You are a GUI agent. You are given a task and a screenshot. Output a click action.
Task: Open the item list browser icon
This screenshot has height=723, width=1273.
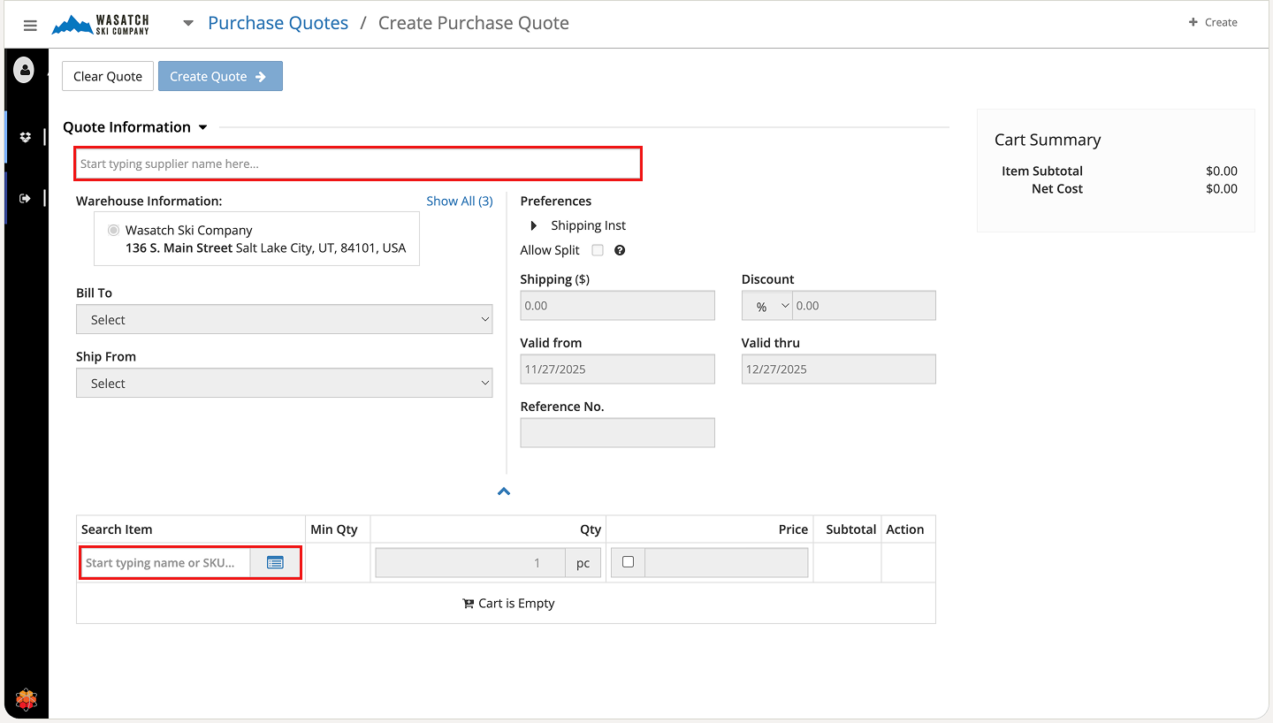tap(275, 563)
